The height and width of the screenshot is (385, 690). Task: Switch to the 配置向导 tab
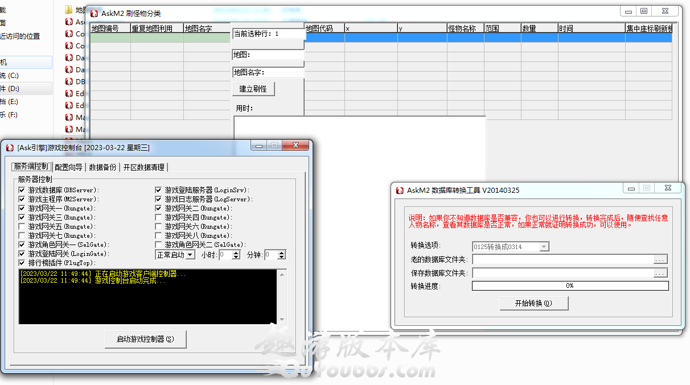[x=68, y=167]
